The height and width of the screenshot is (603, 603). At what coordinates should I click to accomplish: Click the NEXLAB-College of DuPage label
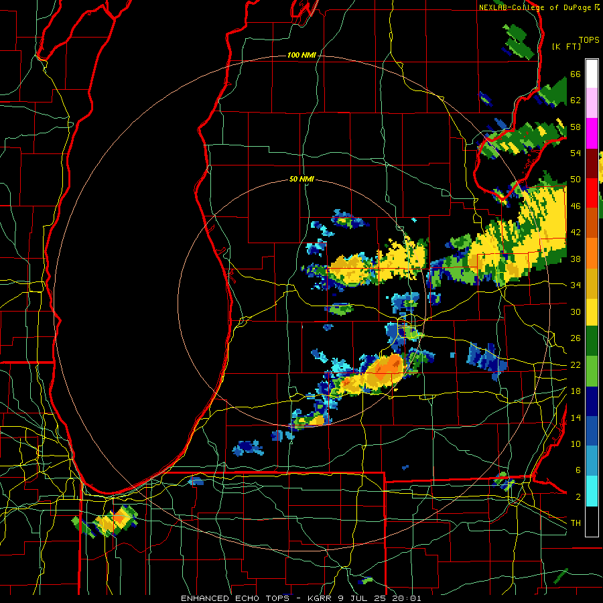click(535, 7)
